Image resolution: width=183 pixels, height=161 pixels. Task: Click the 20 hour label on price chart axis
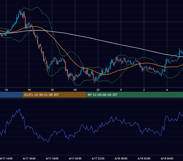[75, 90]
